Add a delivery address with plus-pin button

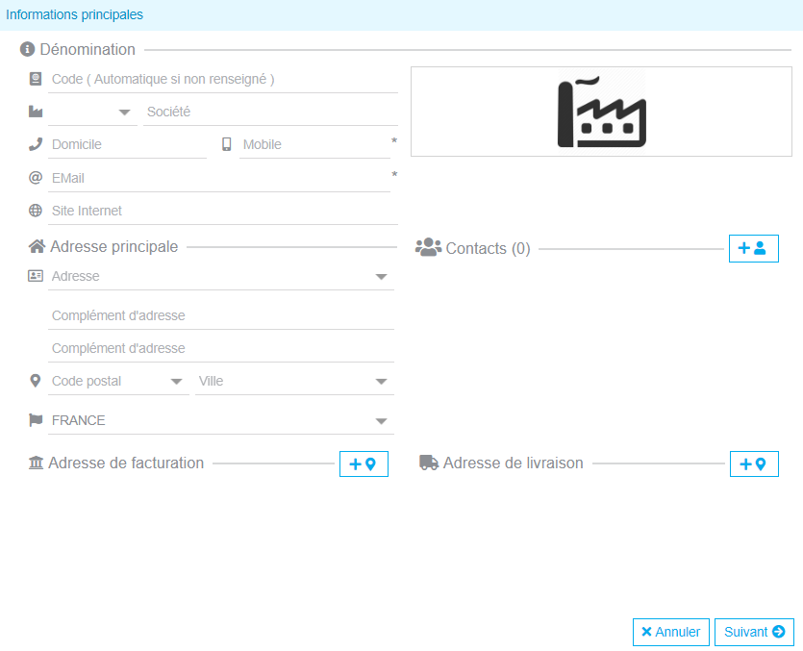(x=754, y=464)
